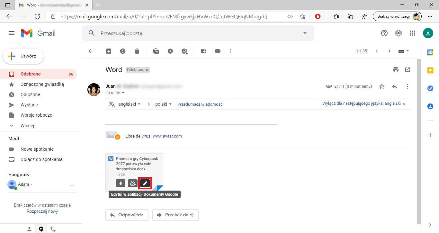Hide the side panel chevron
The width and height of the screenshot is (439, 233).
pyautogui.click(x=430, y=225)
